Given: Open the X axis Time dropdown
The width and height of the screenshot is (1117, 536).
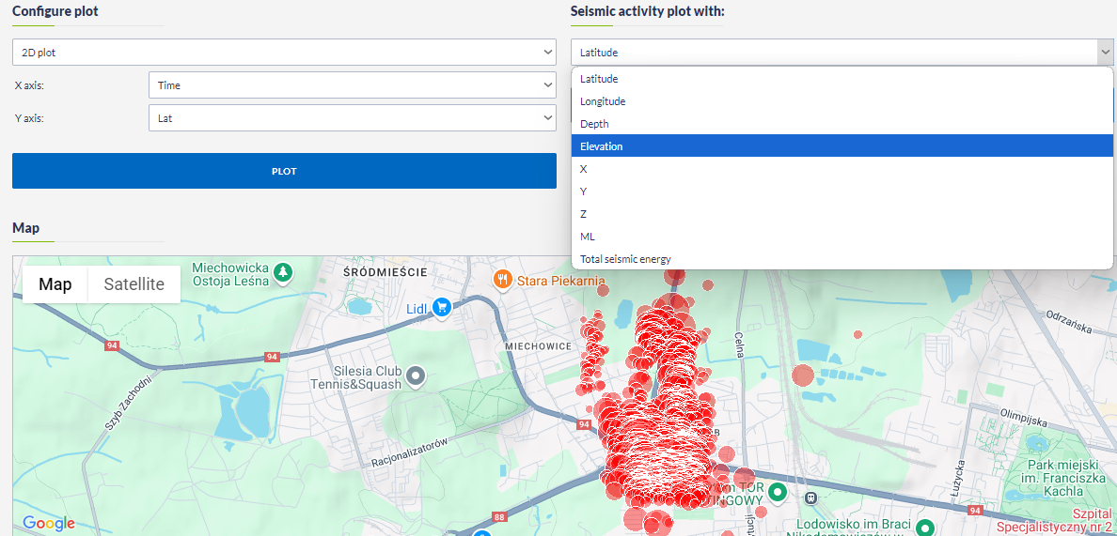Looking at the screenshot, I should 353,85.
